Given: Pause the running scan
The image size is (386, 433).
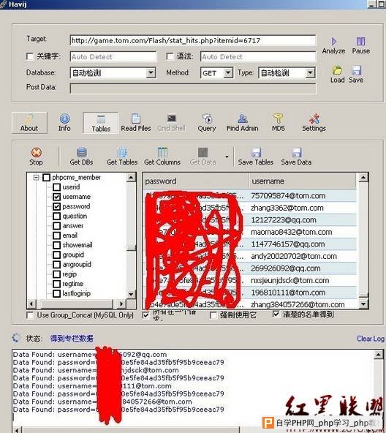Looking at the screenshot, I should tap(360, 42).
